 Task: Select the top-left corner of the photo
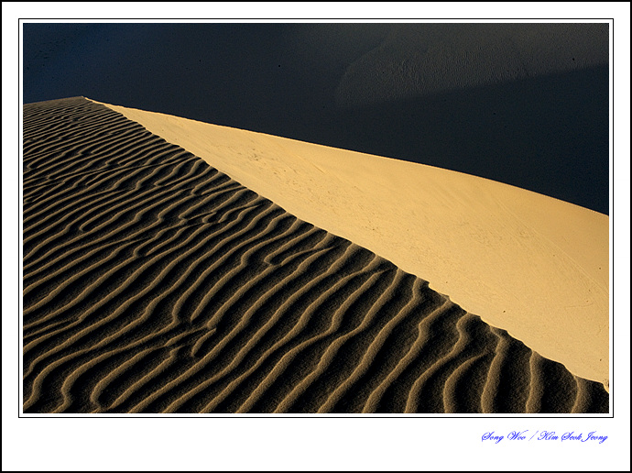click(x=26, y=26)
